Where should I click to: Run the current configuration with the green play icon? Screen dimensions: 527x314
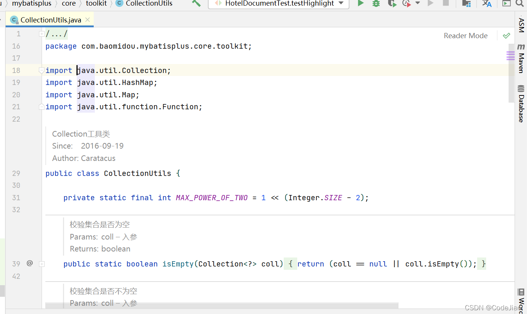(361, 3)
